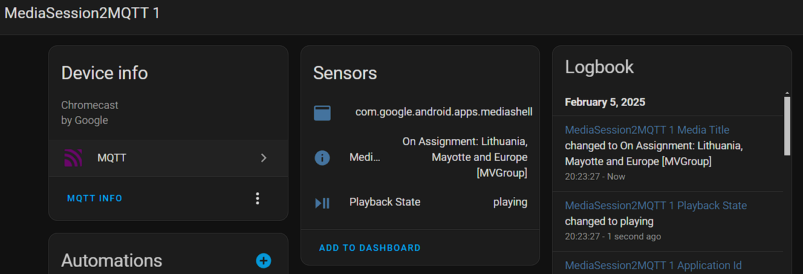Click the Logbook panel heading
The width and height of the screenshot is (803, 274).
point(599,67)
